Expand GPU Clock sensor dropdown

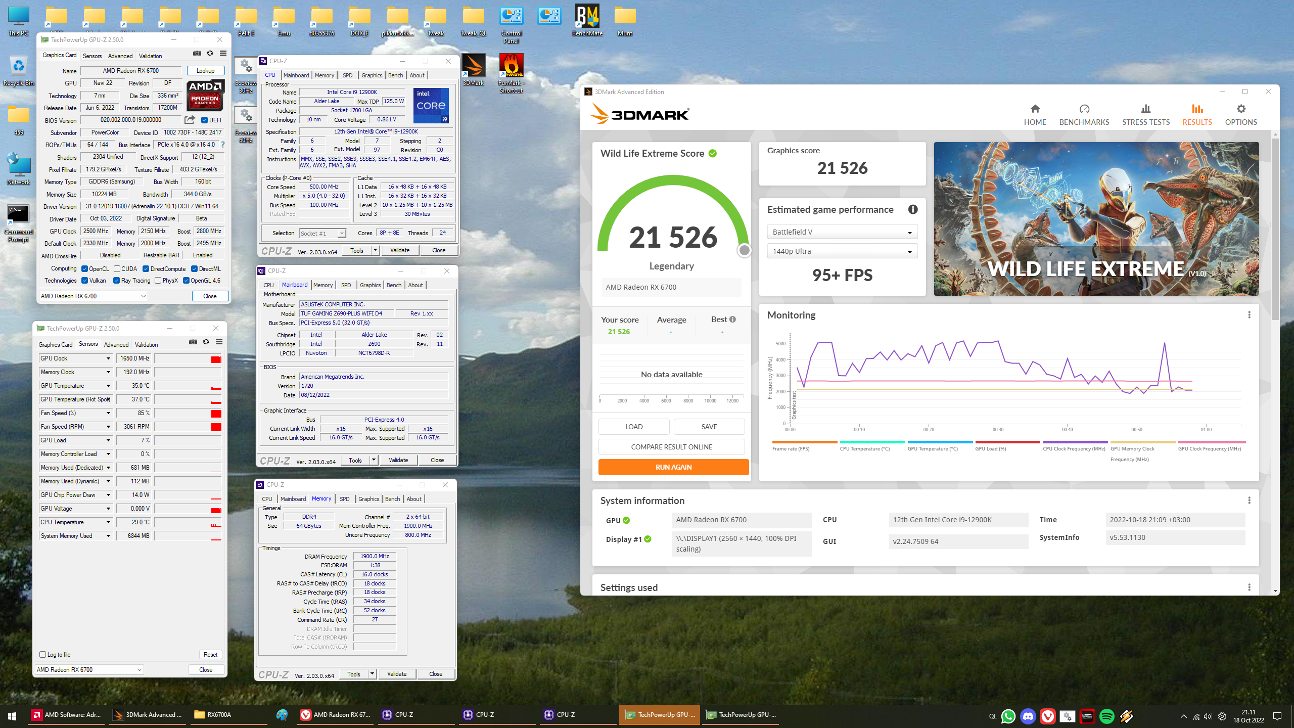pos(108,358)
